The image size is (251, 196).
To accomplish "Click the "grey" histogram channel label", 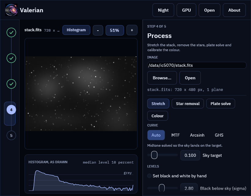I will [x=128, y=173].
